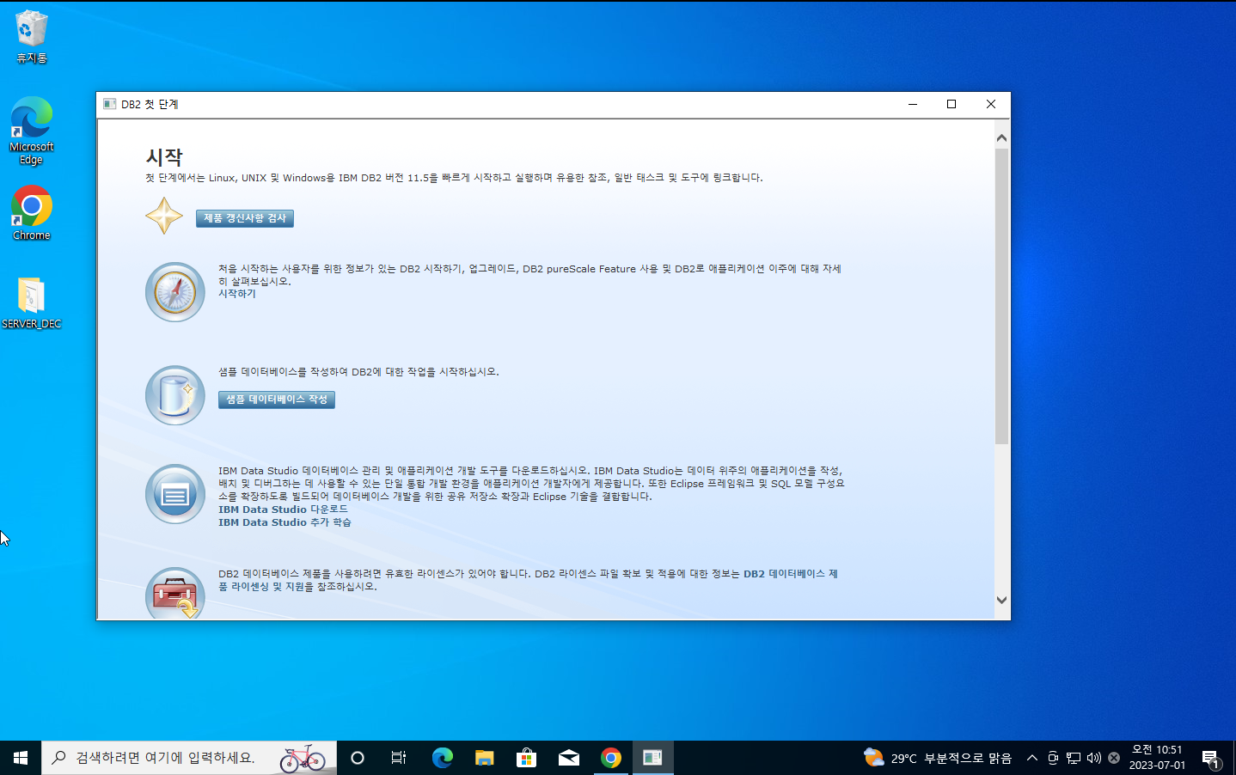Select the 휴지통 recycle bin desktop icon

pos(32,38)
